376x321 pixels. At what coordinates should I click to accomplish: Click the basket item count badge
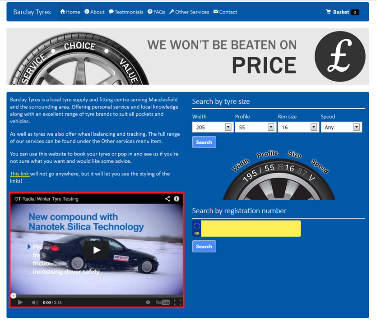(355, 12)
